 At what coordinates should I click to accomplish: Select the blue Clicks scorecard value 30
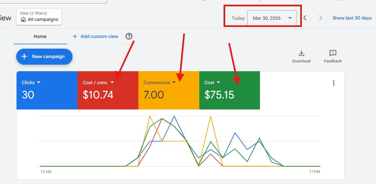pos(28,95)
